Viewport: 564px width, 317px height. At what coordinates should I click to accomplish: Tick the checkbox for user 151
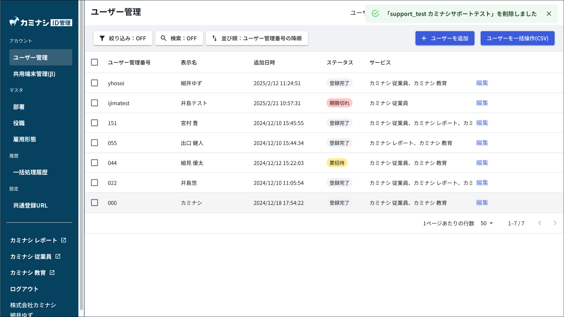pyautogui.click(x=94, y=123)
